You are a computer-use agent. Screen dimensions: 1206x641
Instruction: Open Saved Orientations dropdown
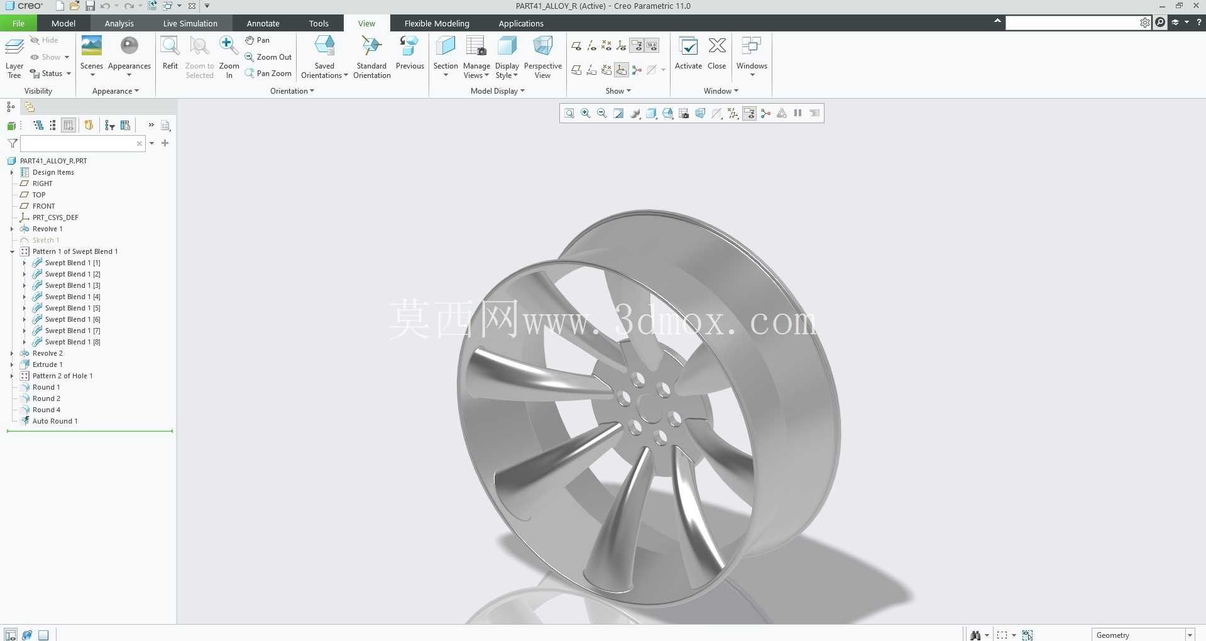(324, 57)
